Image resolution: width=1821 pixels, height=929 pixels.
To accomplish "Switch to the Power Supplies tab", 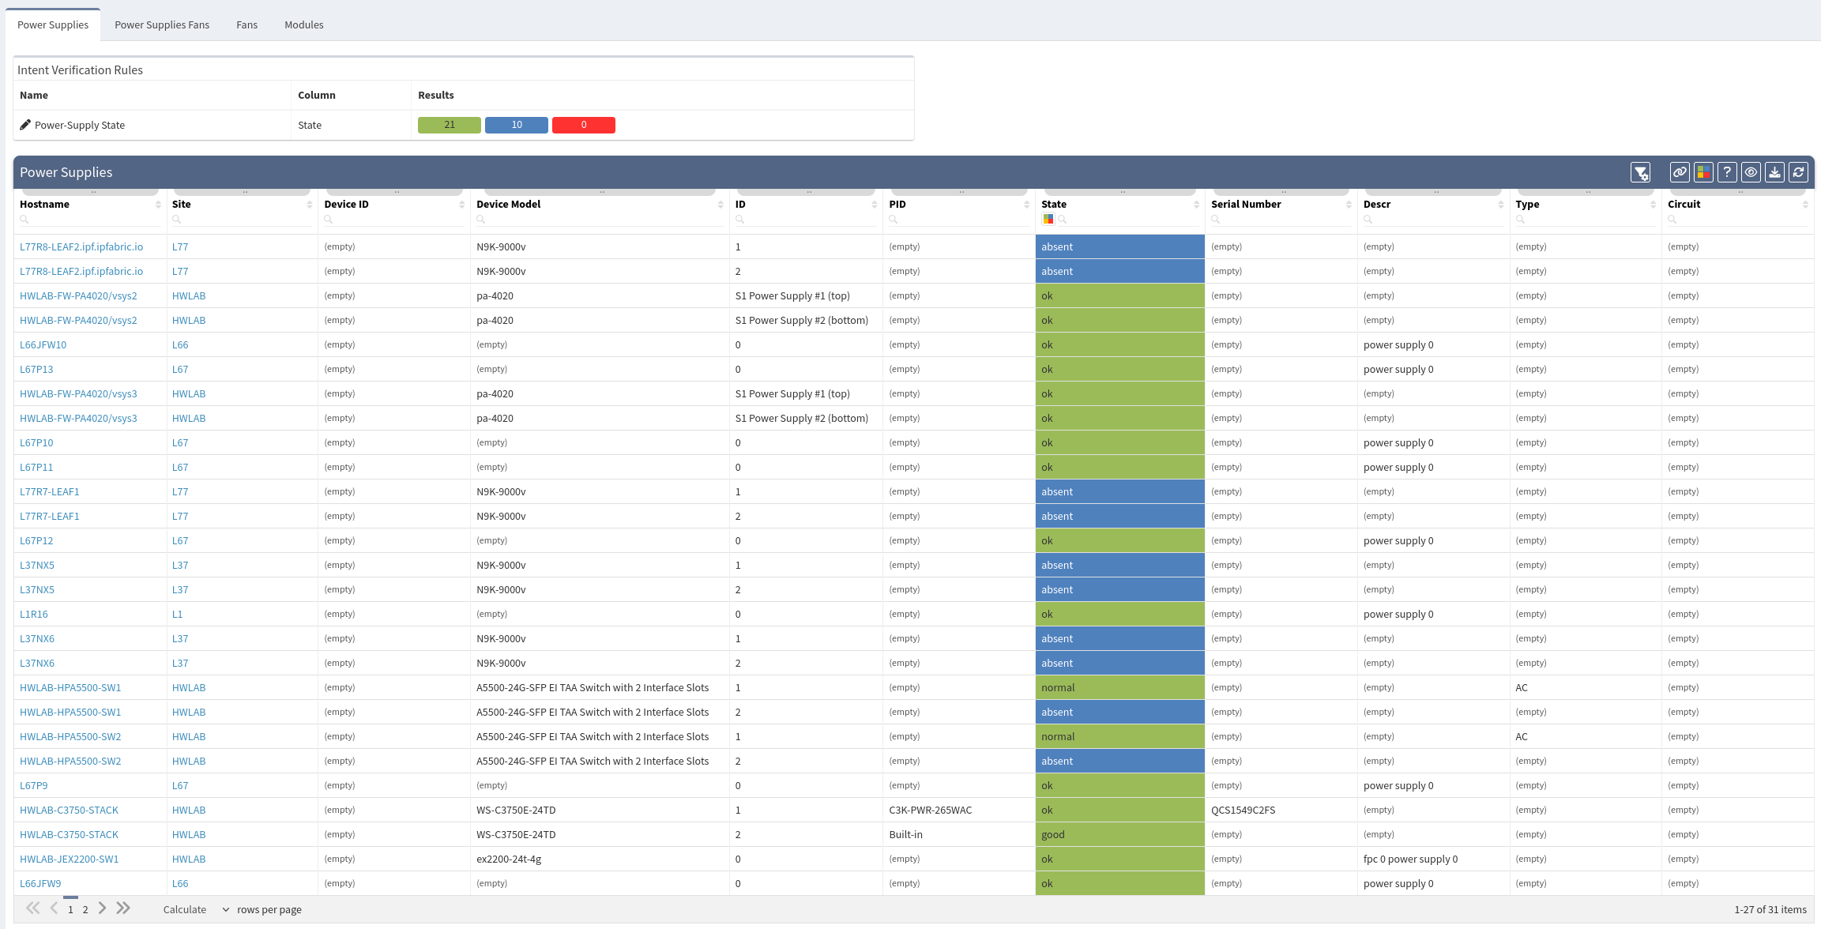I will tap(53, 24).
